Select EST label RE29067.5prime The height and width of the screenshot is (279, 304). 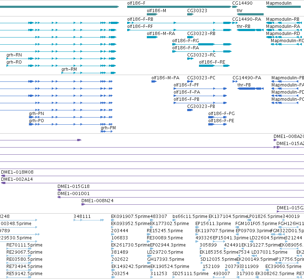(24, 253)
